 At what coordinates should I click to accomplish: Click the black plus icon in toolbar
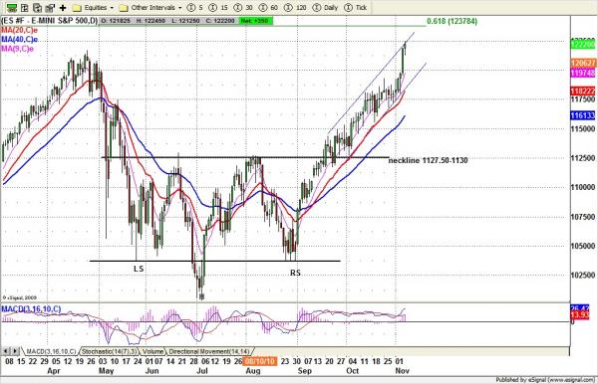pos(63,7)
